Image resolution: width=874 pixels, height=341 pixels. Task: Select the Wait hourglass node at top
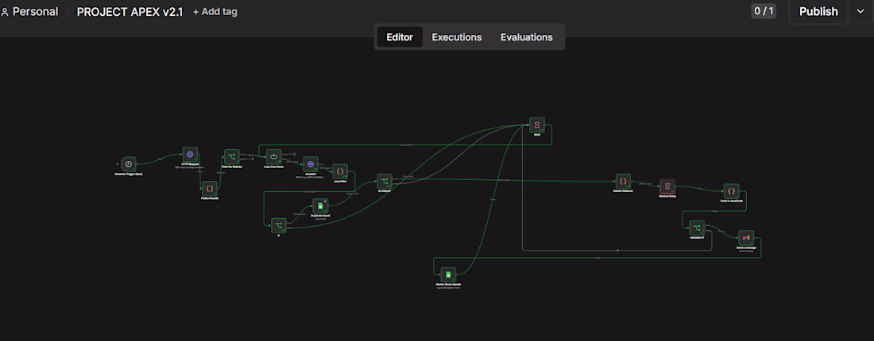click(537, 125)
